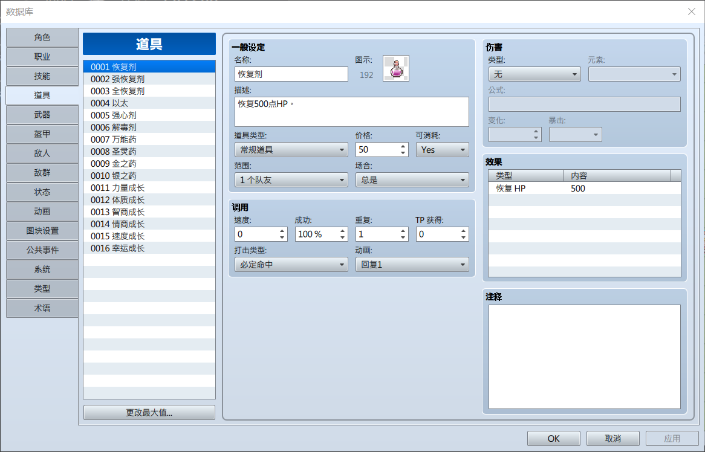705x452 pixels.
Task: Open the 可消耗 Yes dropdown
Action: [443, 150]
